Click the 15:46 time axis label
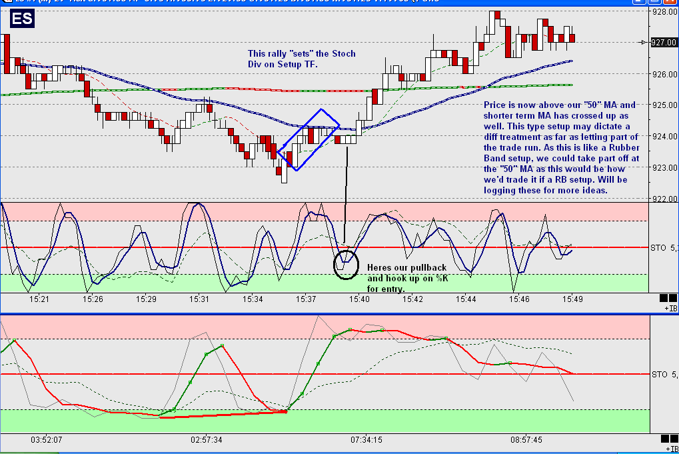Screen dimensions: 679x454 point(519,299)
